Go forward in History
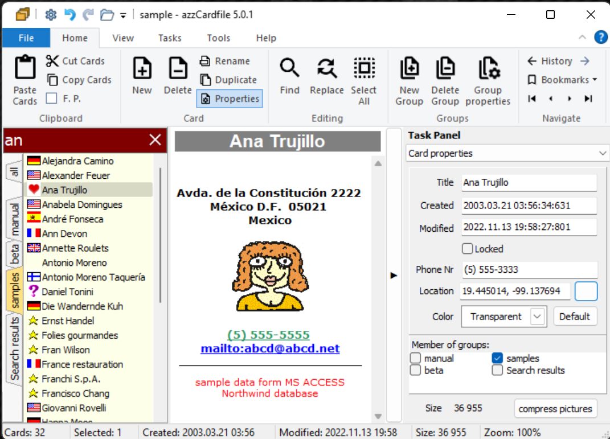610x439 pixels. 585,61
